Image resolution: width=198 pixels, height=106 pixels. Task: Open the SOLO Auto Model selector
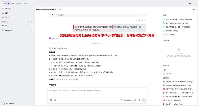tap(125, 100)
